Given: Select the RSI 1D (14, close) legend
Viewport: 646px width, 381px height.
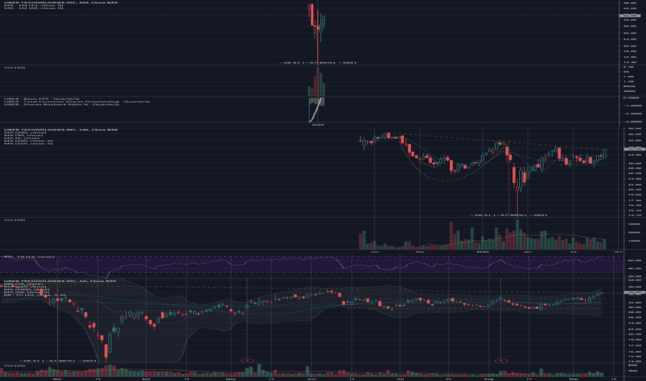Looking at the screenshot, I should coord(28,256).
